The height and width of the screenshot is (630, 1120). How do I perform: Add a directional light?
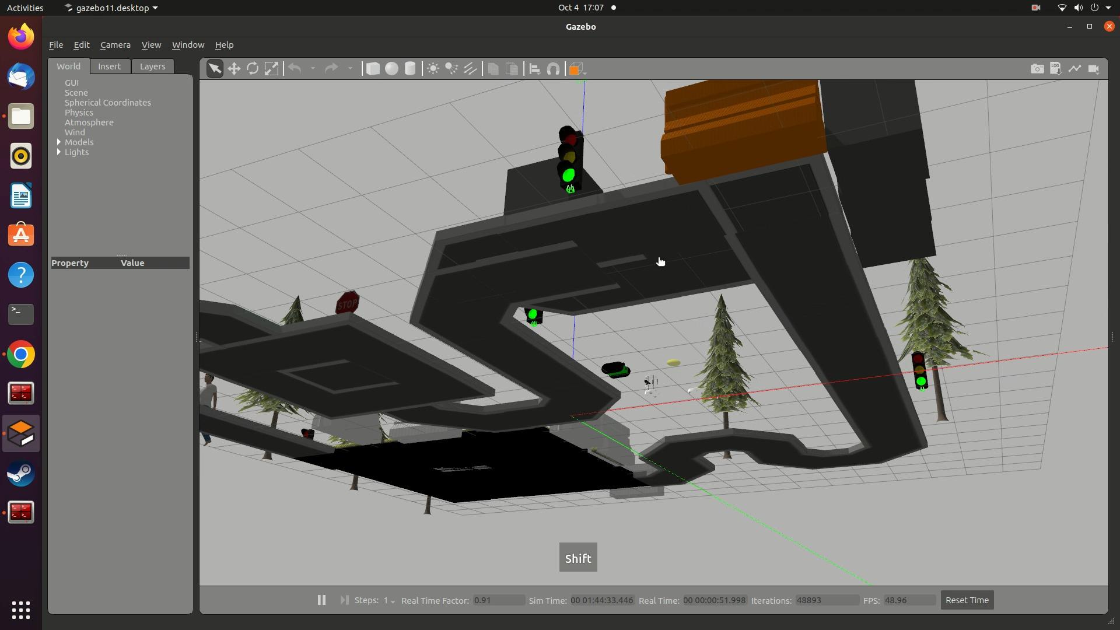coord(470,69)
